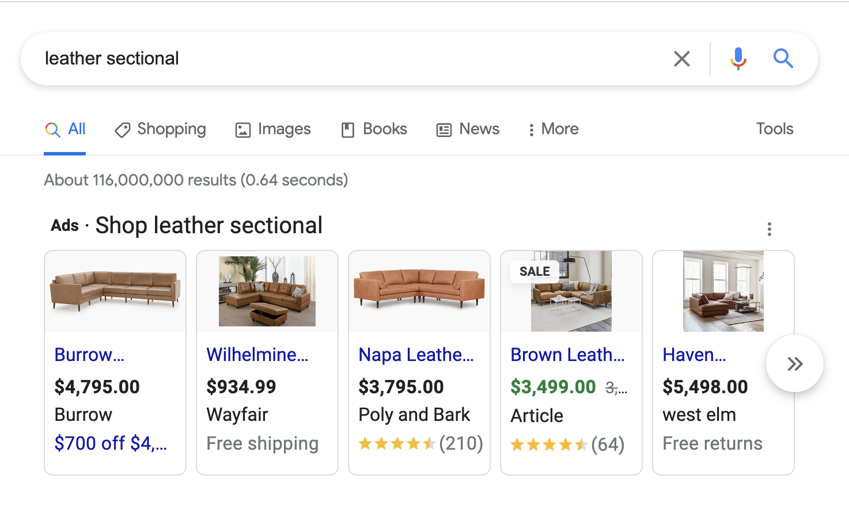Open the News results tab
The height and width of the screenshot is (509, 849).
pyautogui.click(x=468, y=130)
